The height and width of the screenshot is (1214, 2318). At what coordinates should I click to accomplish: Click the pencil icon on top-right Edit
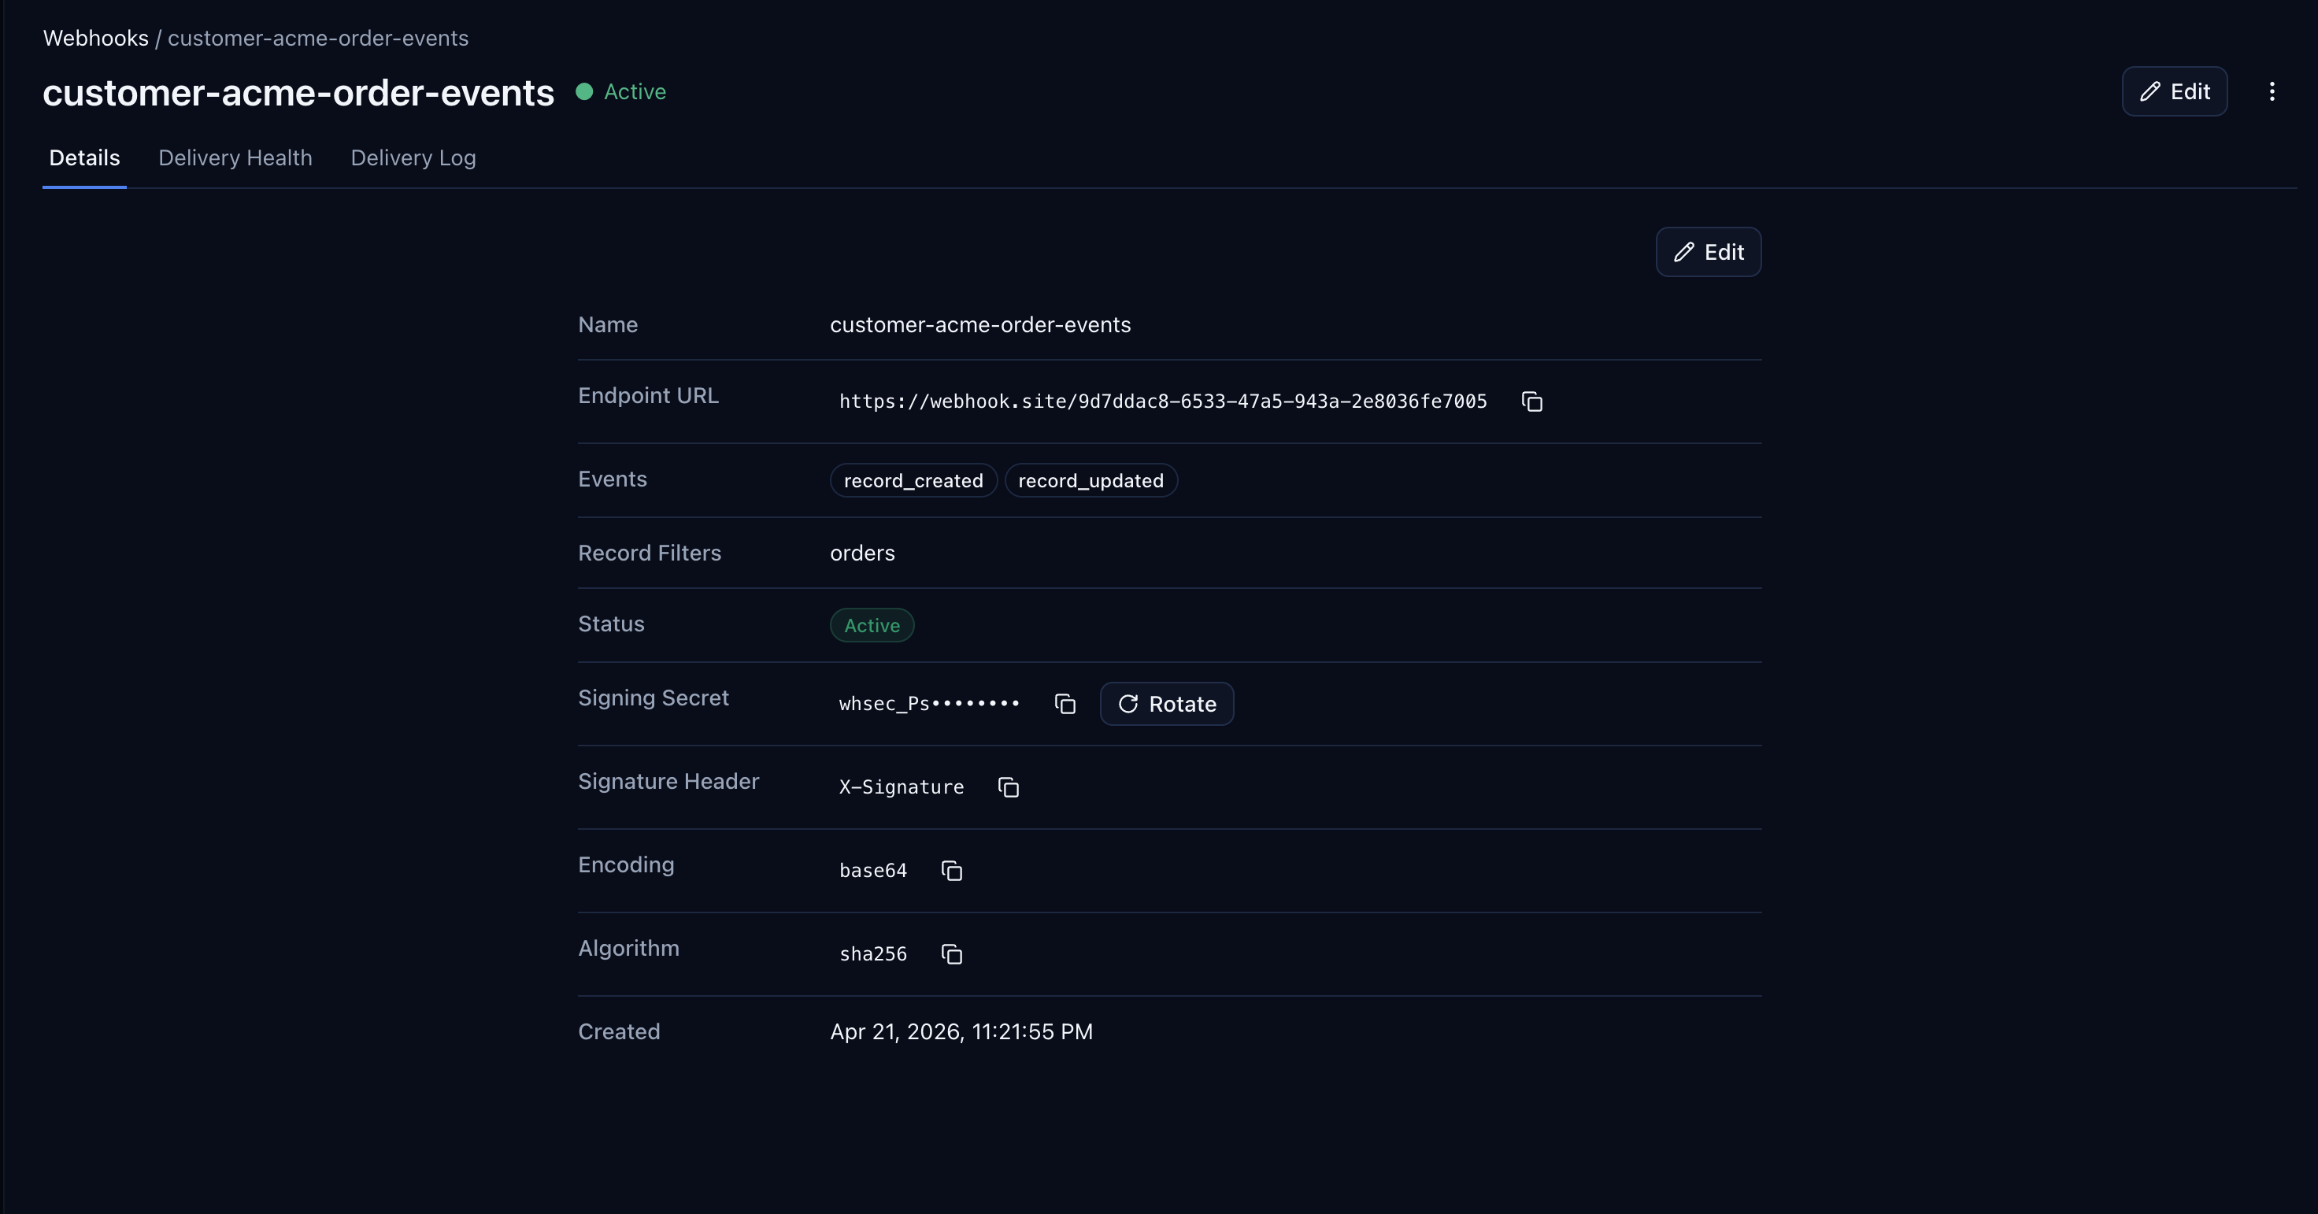tap(2150, 92)
